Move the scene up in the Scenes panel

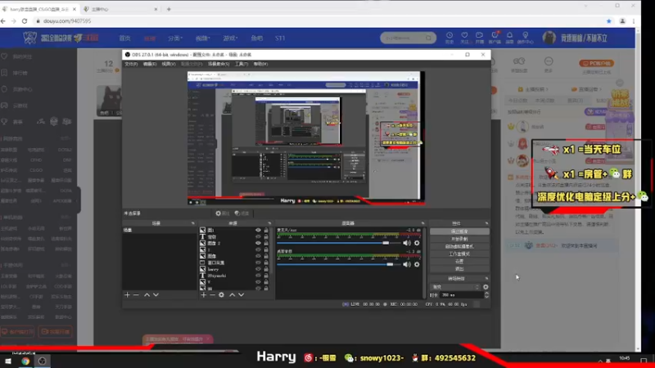(x=147, y=295)
